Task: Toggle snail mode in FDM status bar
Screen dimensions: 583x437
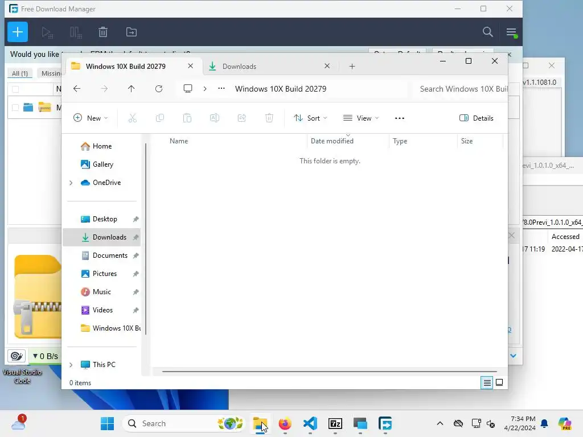Action: point(17,356)
